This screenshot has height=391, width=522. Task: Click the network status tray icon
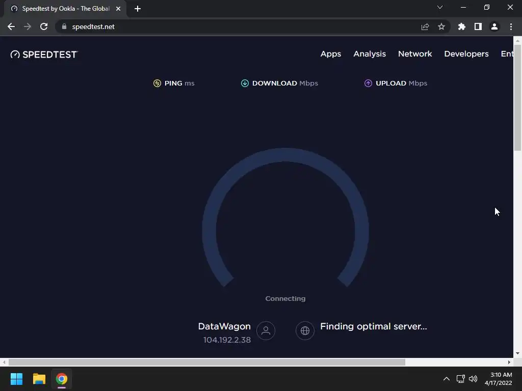(460, 379)
